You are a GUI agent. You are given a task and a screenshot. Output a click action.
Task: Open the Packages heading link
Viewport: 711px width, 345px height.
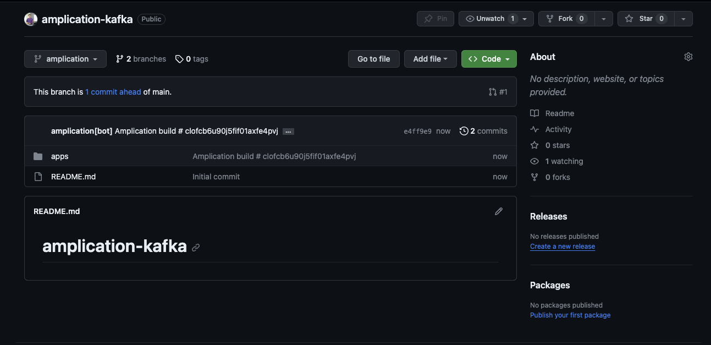(550, 285)
